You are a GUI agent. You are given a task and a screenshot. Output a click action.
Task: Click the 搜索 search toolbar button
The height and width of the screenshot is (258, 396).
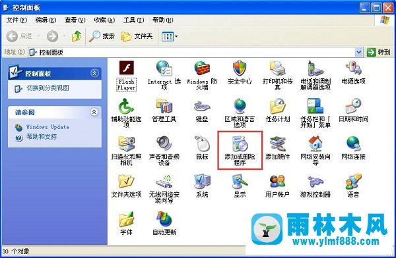[102, 36]
